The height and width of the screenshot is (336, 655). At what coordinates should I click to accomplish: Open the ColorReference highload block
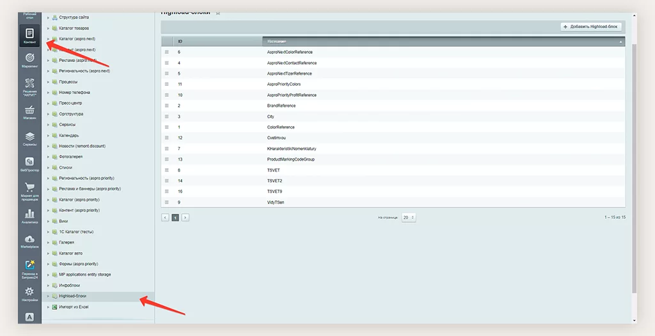click(281, 127)
